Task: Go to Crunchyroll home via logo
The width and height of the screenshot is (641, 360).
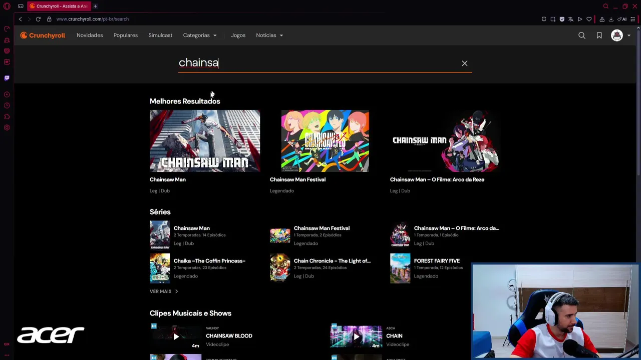Action: click(x=43, y=35)
